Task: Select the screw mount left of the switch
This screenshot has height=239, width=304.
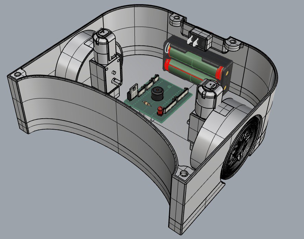Action: (176, 18)
